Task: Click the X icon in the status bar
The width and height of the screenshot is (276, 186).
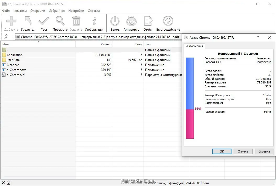Action: 3,182
